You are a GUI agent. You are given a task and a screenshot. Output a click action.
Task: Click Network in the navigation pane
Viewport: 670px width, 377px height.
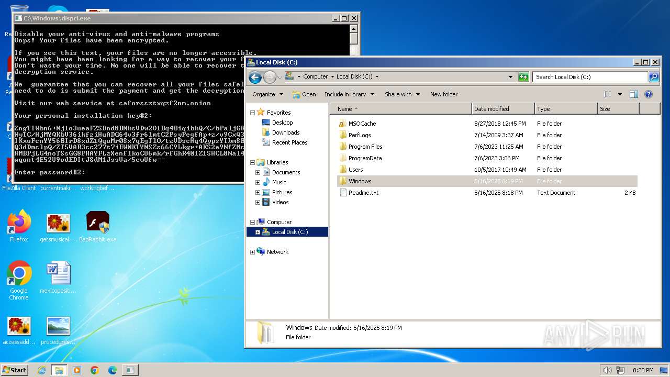(x=277, y=252)
